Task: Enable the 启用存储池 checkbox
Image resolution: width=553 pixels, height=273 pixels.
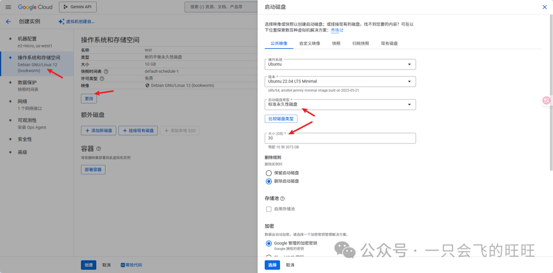Action: point(269,209)
